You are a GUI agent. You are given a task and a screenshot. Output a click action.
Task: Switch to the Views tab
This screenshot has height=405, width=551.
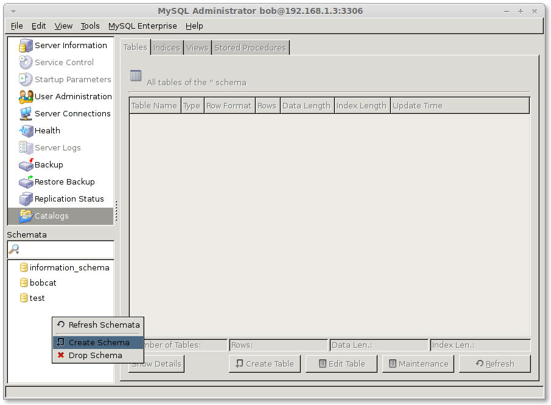[197, 48]
